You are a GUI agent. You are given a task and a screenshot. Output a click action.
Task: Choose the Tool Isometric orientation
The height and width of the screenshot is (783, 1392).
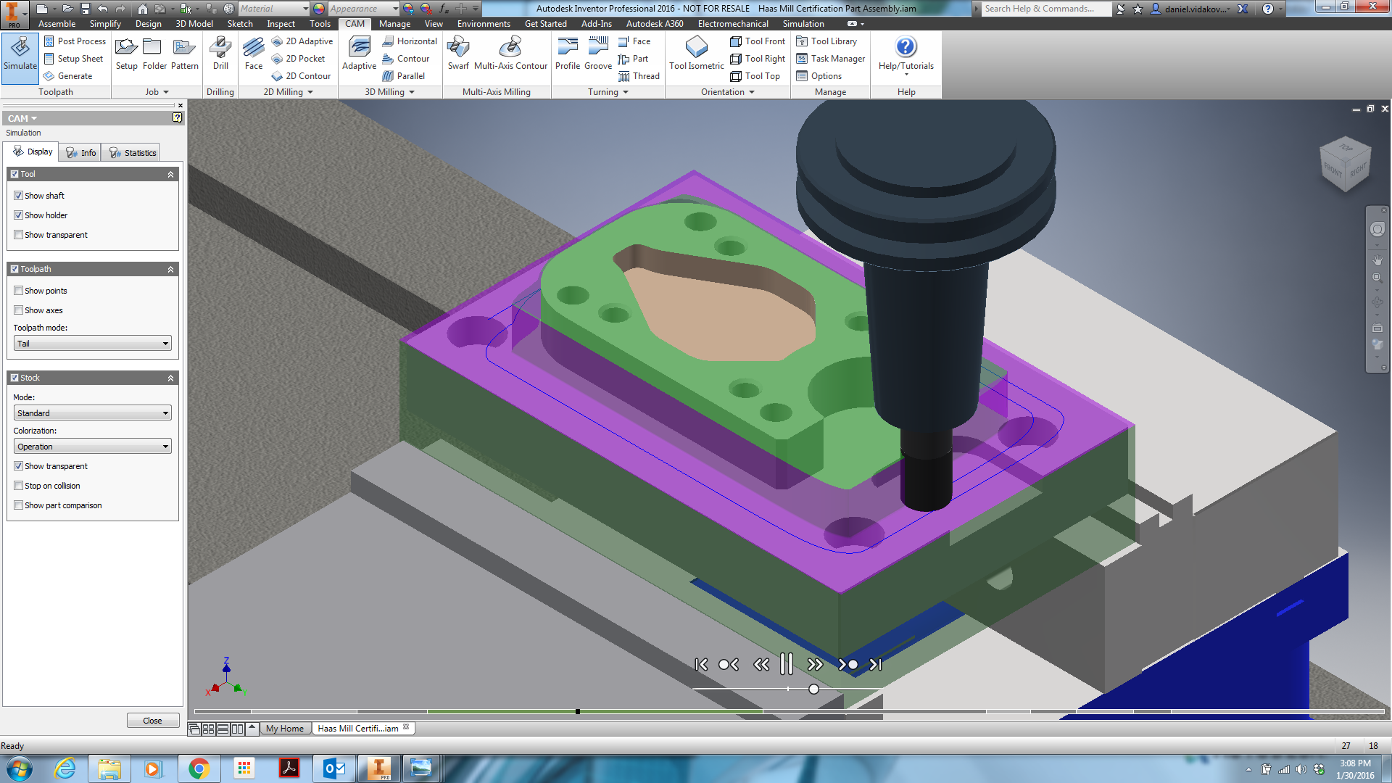[696, 54]
